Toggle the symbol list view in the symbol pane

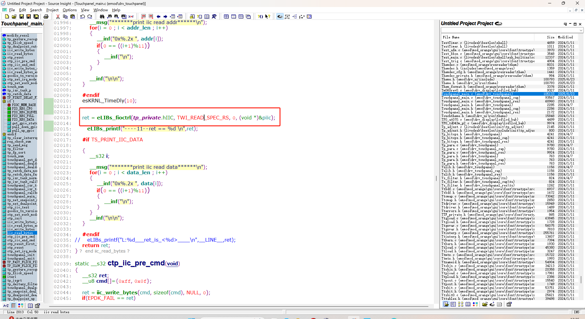(13, 306)
